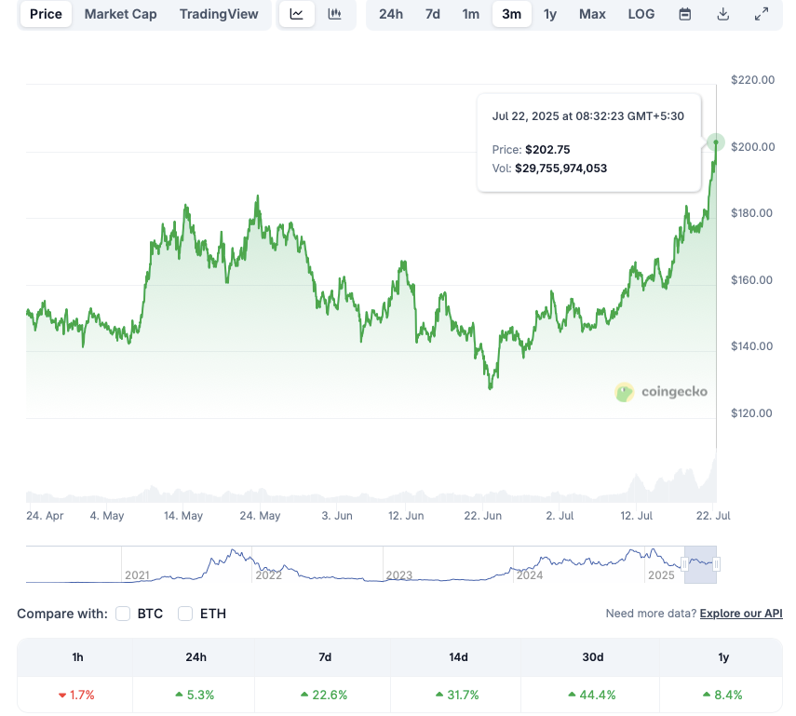Click the 2021 marker in navigator timeline

137,575
